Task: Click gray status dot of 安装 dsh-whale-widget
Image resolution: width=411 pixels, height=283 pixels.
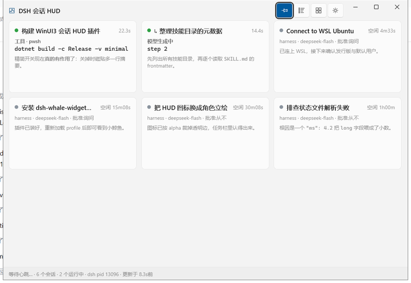Action: click(17, 107)
